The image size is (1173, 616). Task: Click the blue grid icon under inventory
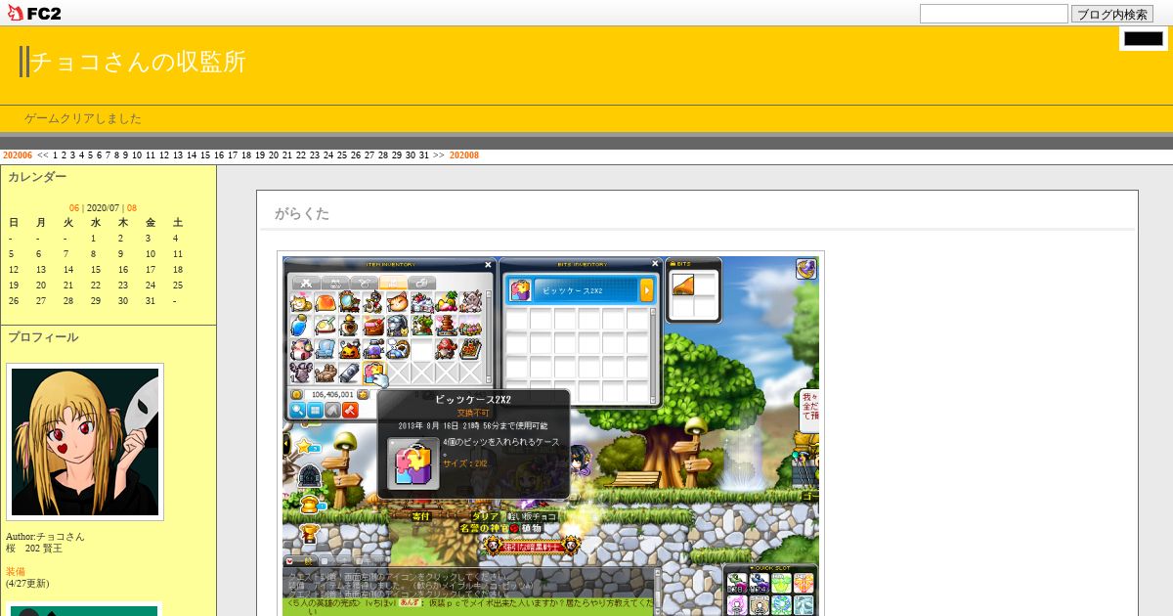point(315,410)
